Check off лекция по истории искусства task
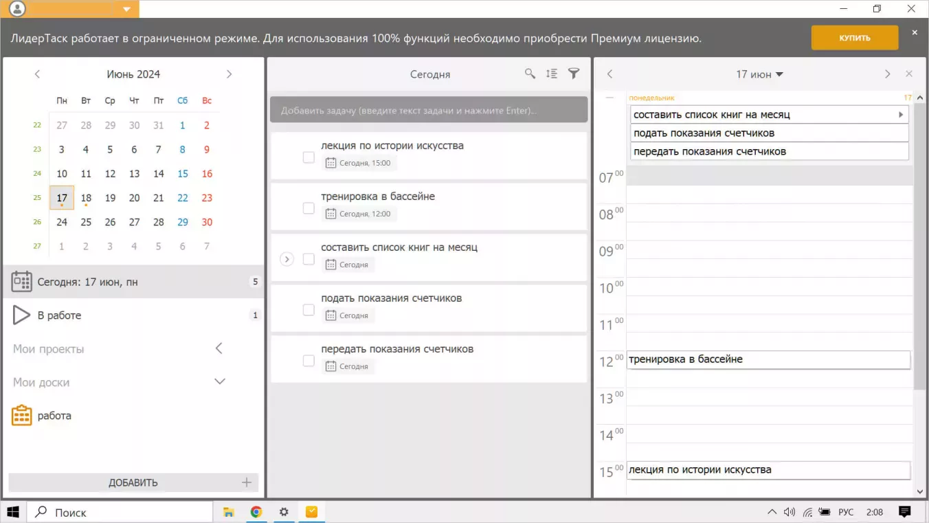 (x=309, y=157)
